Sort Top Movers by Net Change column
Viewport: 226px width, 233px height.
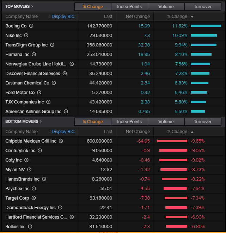click(x=138, y=17)
